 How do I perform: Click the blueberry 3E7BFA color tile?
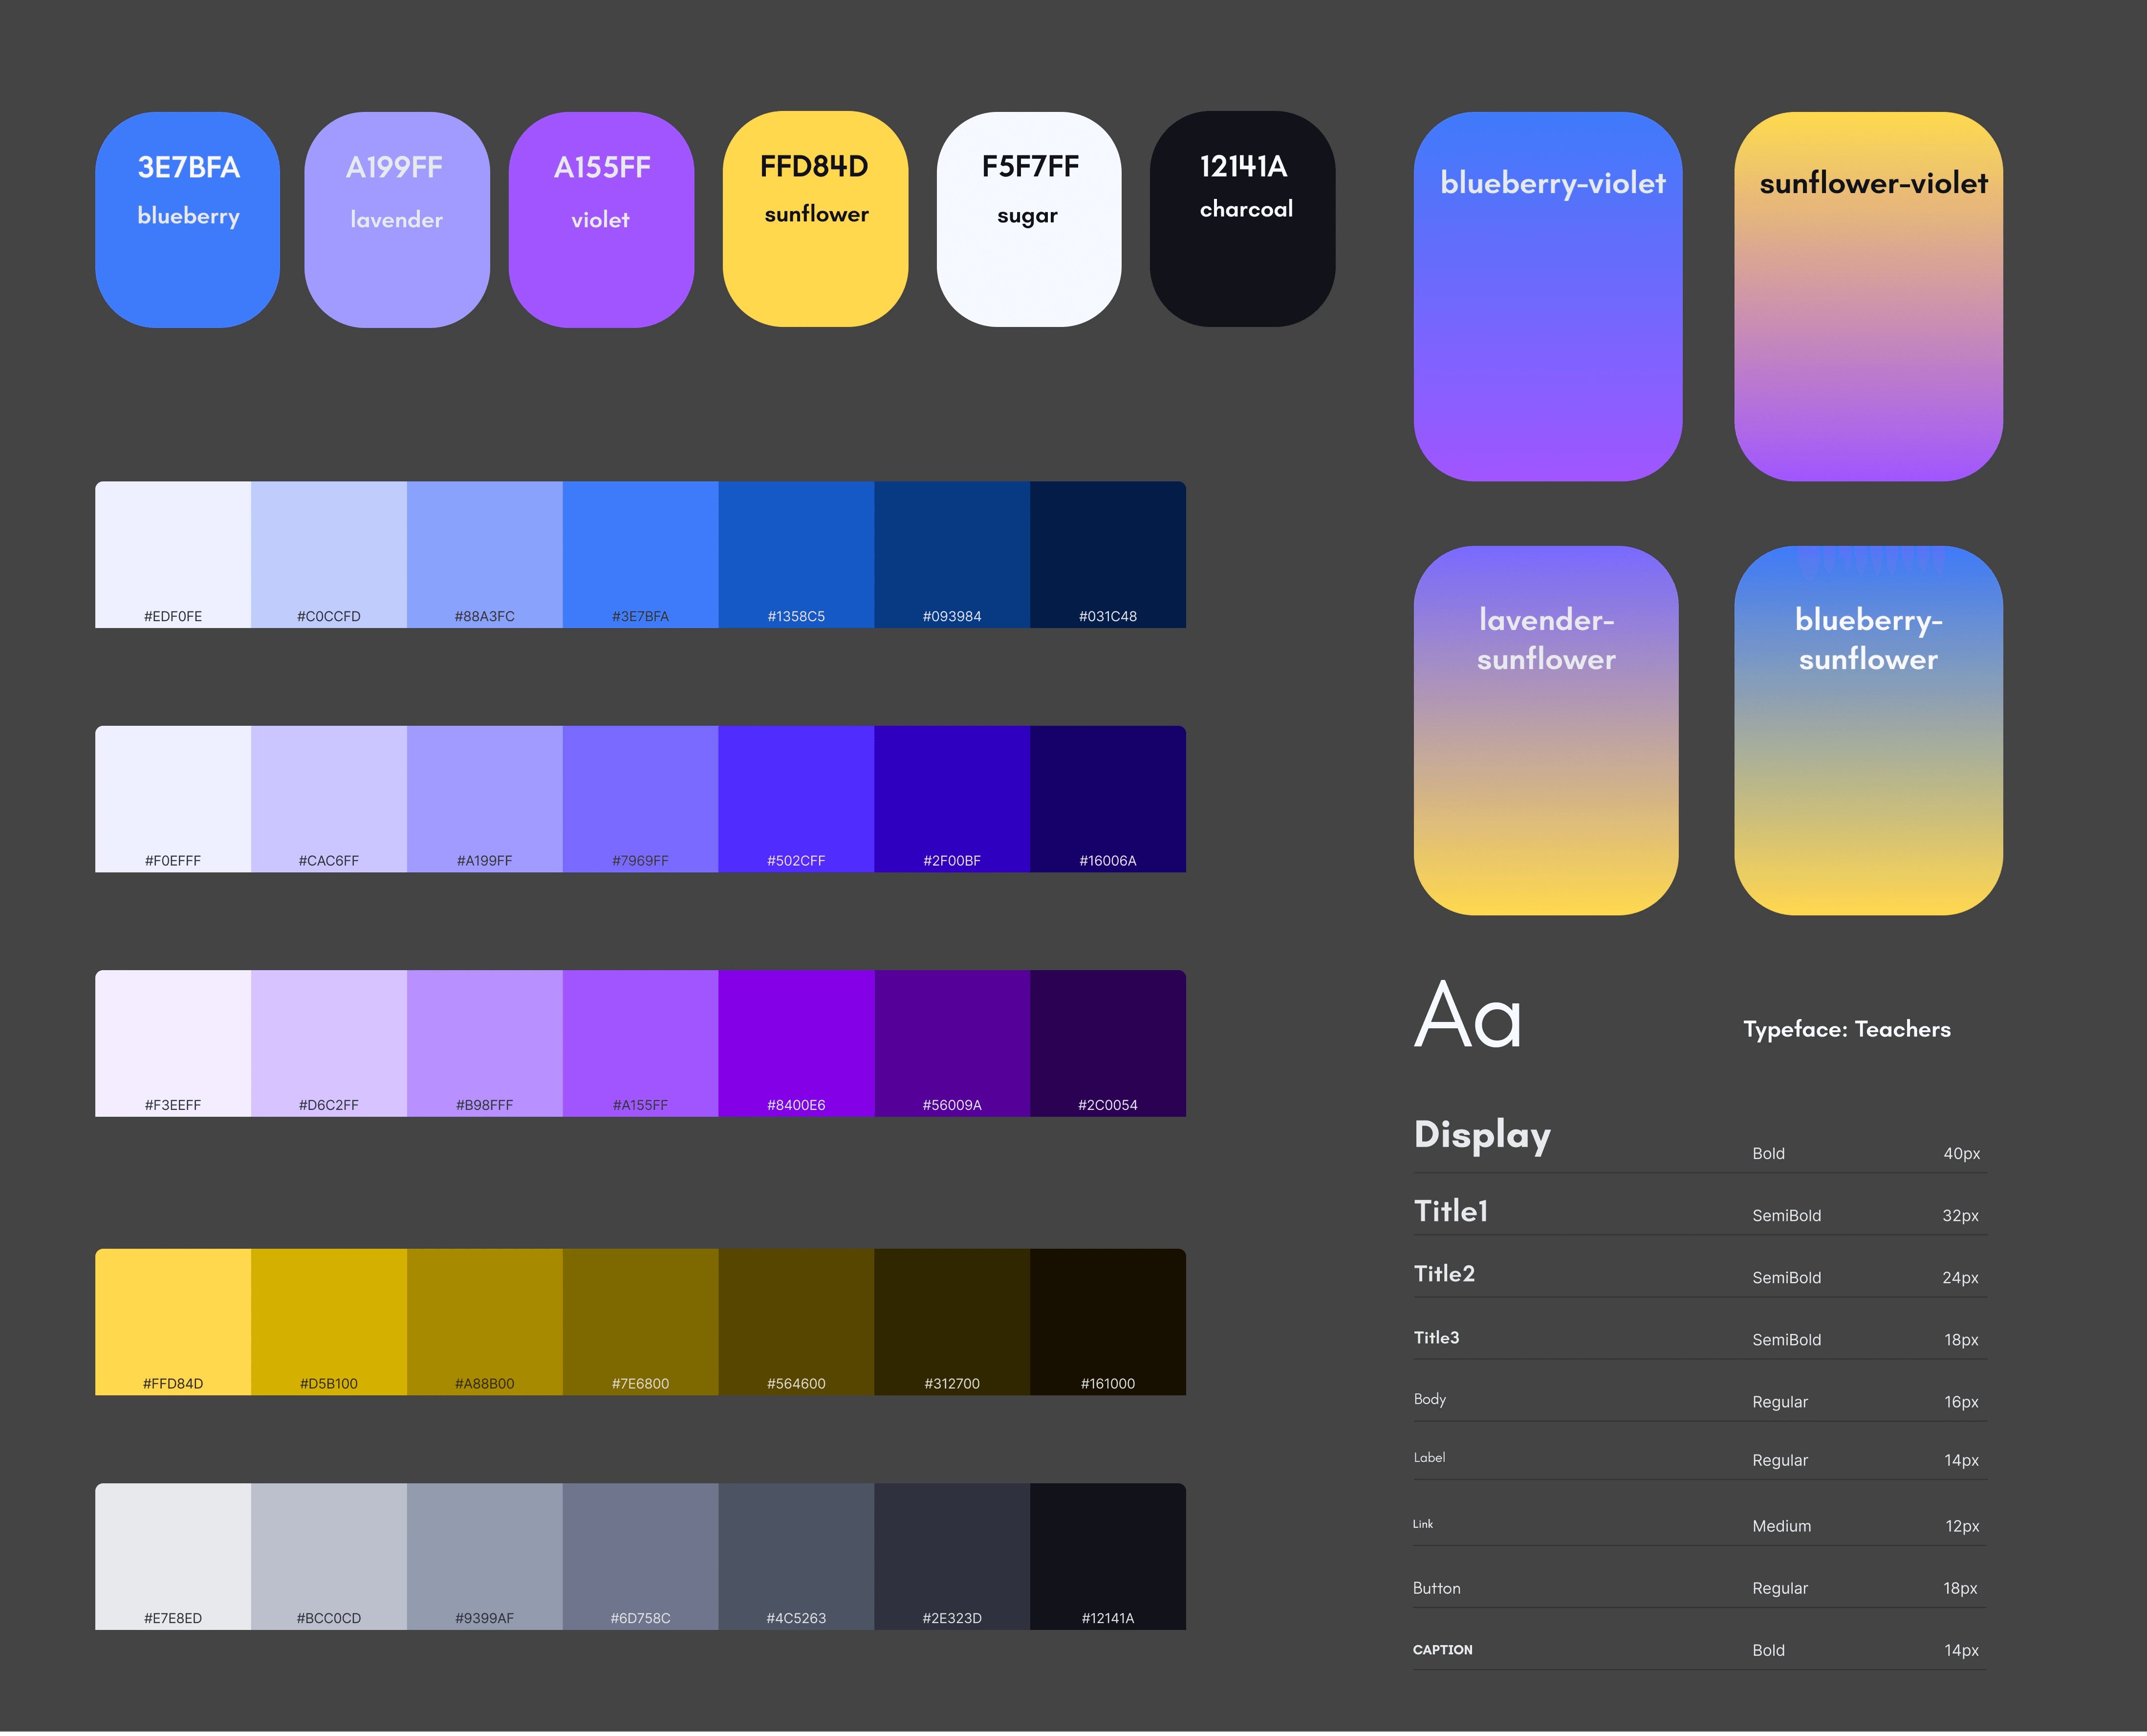(188, 219)
